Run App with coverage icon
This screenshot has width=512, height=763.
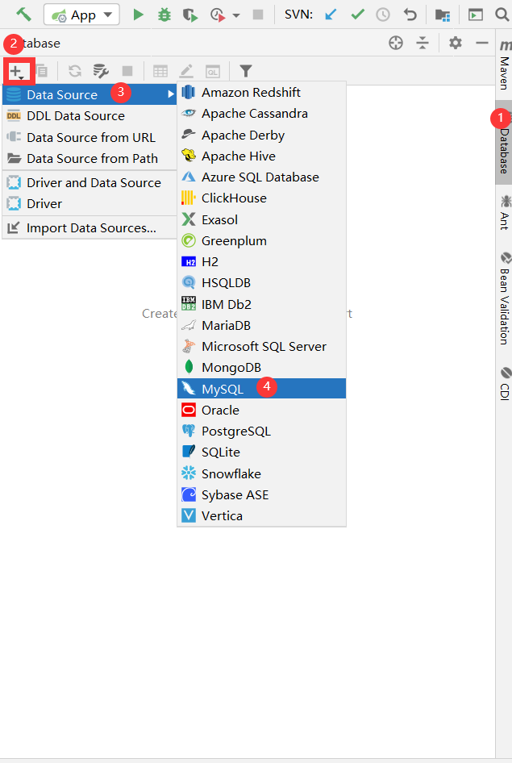tap(190, 15)
